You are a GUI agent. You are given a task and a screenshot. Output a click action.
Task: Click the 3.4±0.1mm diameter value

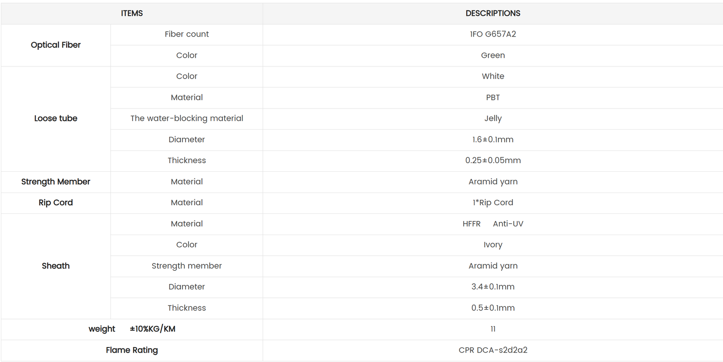493,287
